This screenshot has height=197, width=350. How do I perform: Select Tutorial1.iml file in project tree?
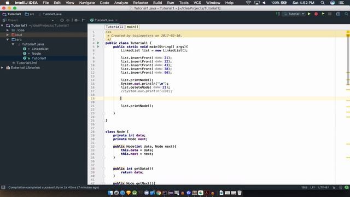[x=26, y=63]
